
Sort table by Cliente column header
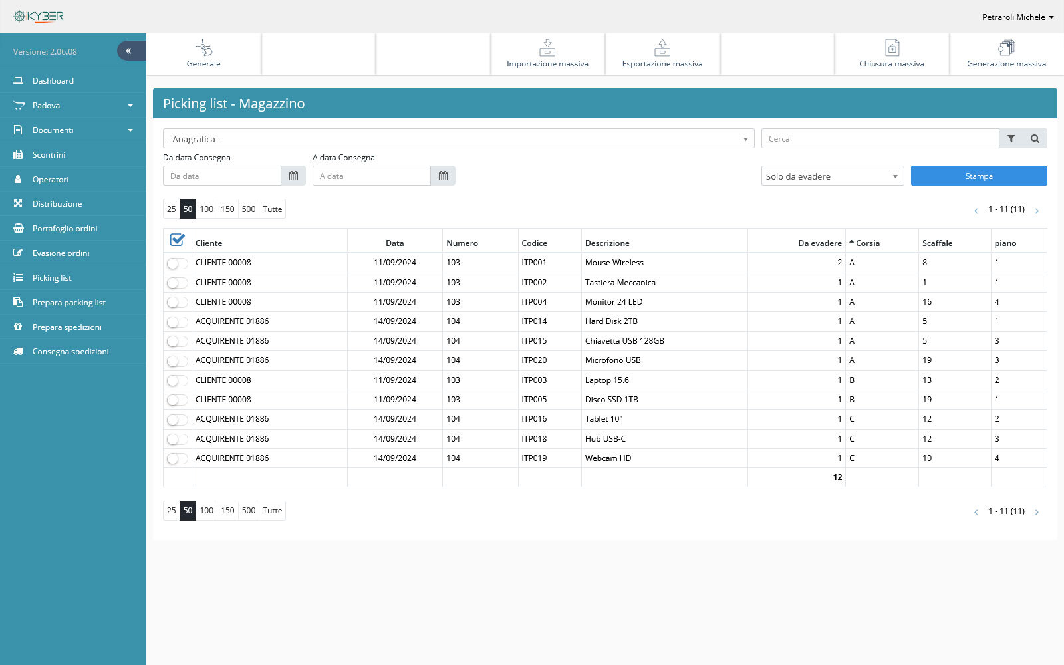coord(209,243)
